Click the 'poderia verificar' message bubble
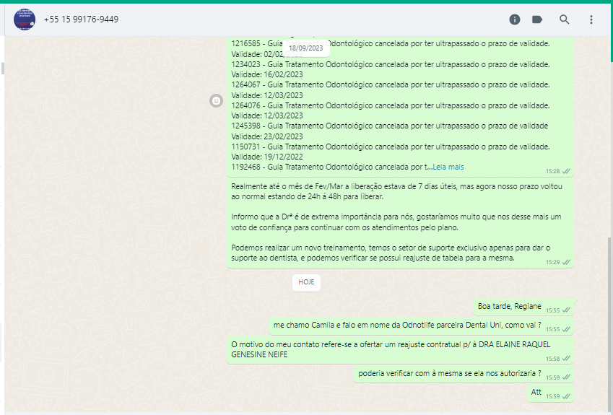 click(x=449, y=373)
